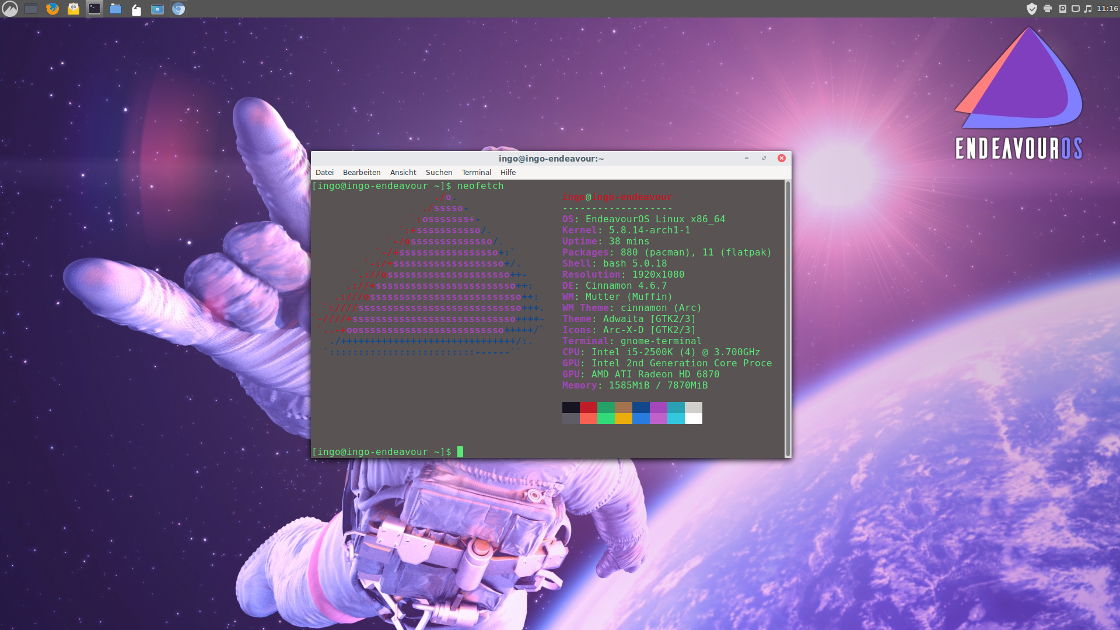
Task: Click the 'WM Theme: cinnamon (Arc)' line
Action: point(632,308)
